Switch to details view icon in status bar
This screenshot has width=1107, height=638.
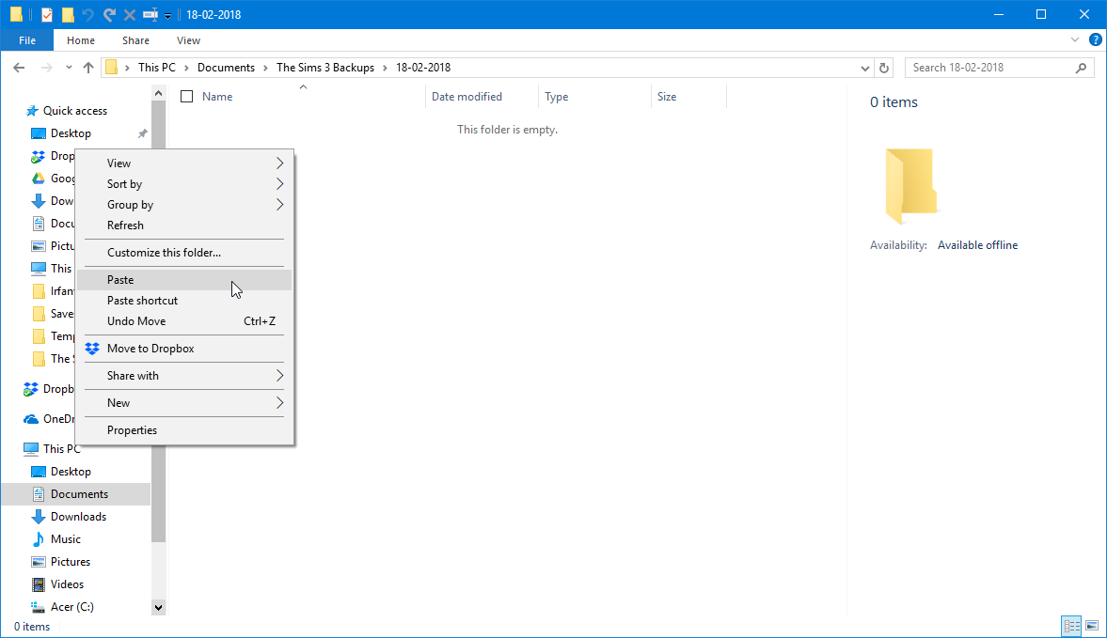1071,625
